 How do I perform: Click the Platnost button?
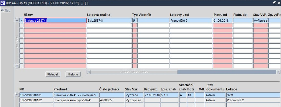click(x=53, y=74)
